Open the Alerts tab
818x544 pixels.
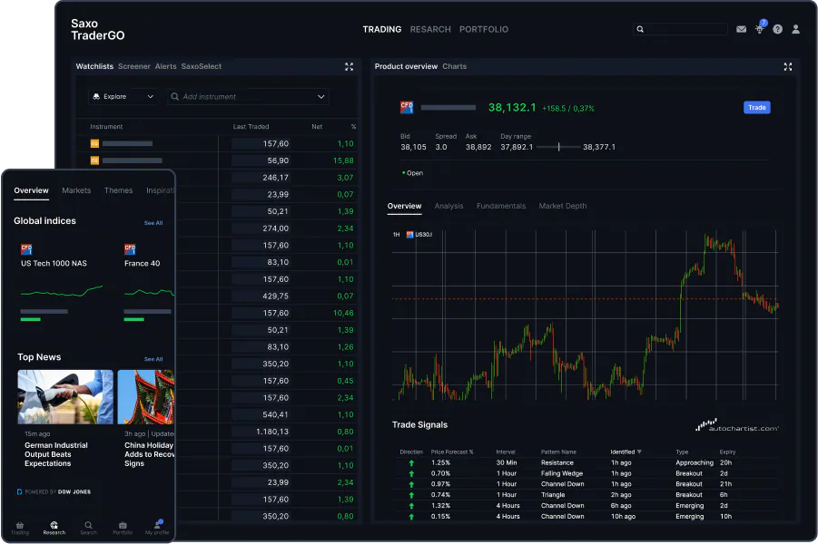click(165, 67)
